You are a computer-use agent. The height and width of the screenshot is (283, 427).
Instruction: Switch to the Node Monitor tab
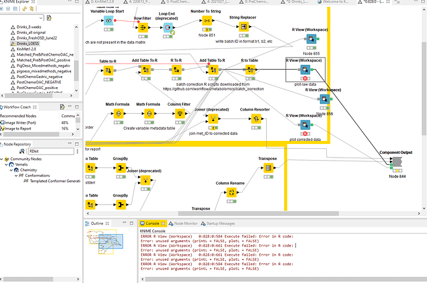(x=183, y=224)
